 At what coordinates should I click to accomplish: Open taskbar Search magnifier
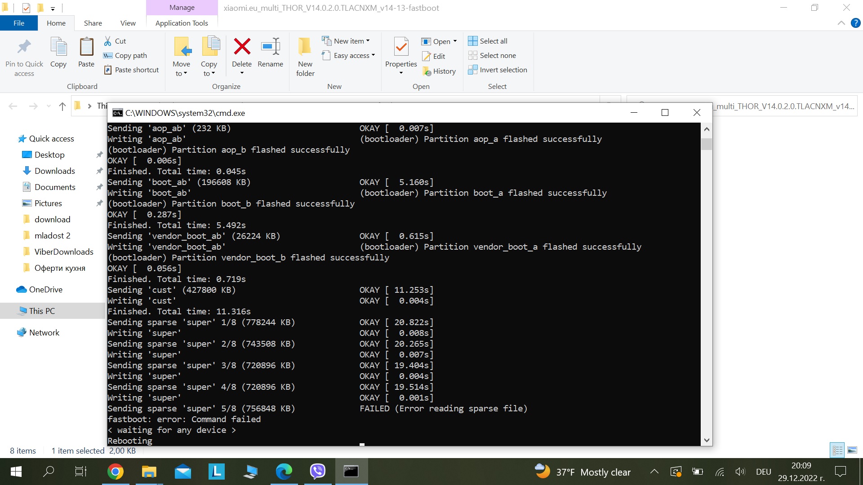[48, 472]
